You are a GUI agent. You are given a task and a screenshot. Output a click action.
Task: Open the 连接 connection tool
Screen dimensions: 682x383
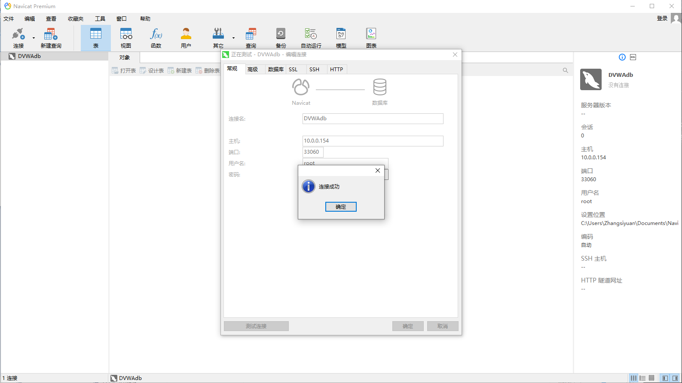(18, 38)
